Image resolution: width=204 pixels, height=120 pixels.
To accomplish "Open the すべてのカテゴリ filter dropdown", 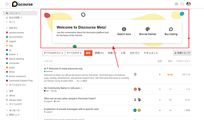I will 54,53.
